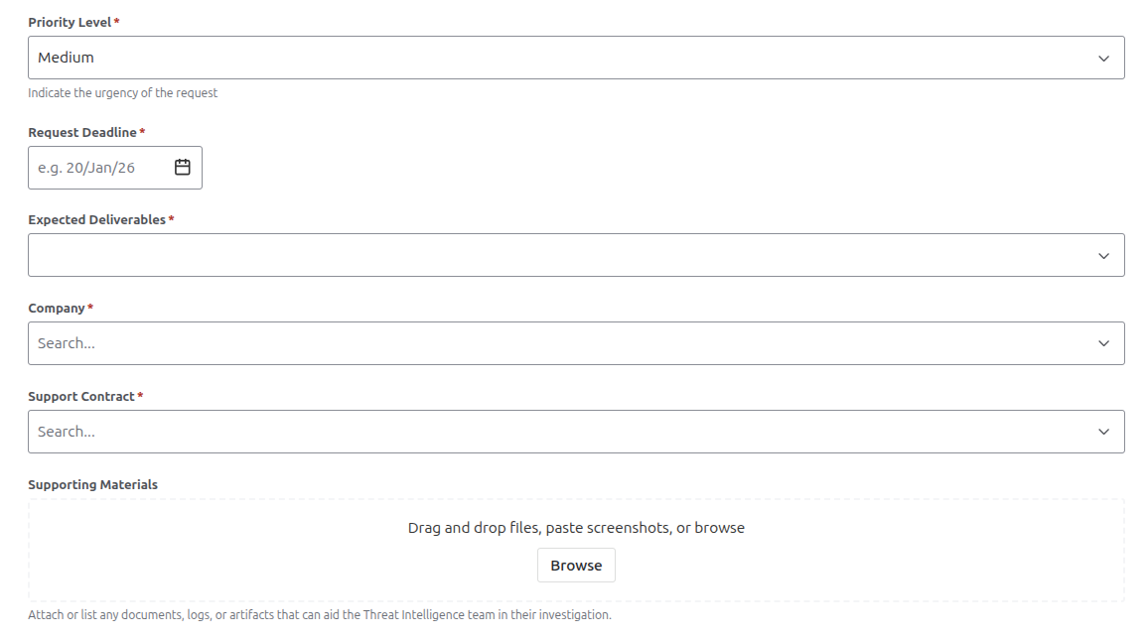Click the Expected Deliverables chevron arrow
Screen dimensions: 1148x639
[1103, 256]
